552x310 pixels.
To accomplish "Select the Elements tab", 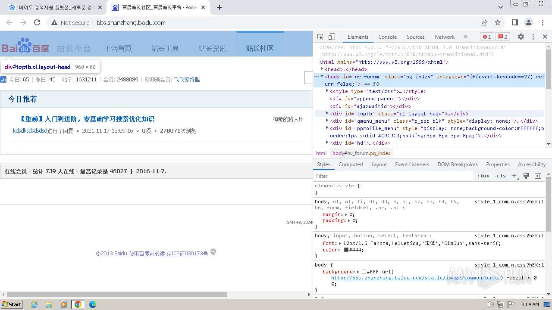I will [x=358, y=37].
